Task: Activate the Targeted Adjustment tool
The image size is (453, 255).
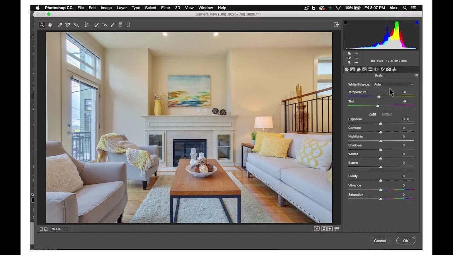Action: click(x=76, y=25)
